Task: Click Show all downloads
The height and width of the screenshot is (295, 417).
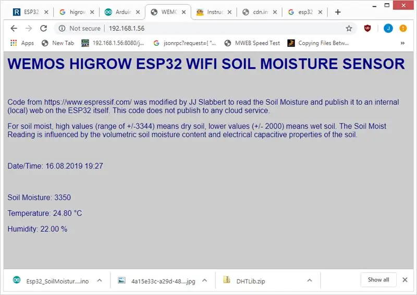Action: coord(378,279)
